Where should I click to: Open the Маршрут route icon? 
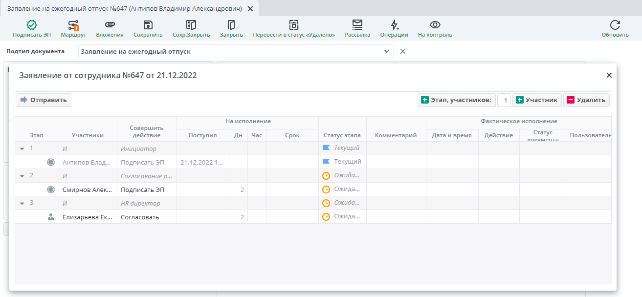tap(73, 25)
